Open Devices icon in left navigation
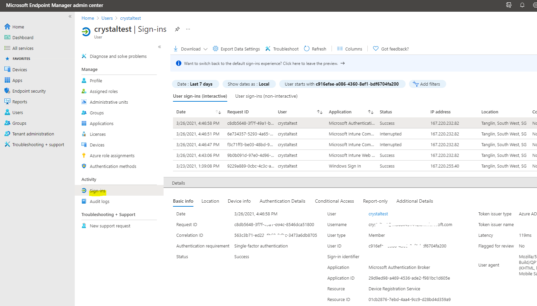The image size is (537, 306). coord(7,69)
